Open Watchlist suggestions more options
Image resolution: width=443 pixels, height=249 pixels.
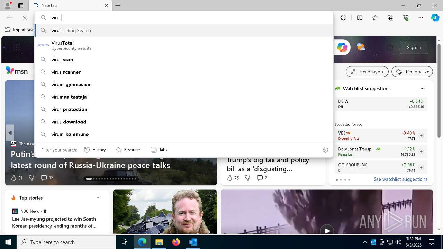pos(422,89)
